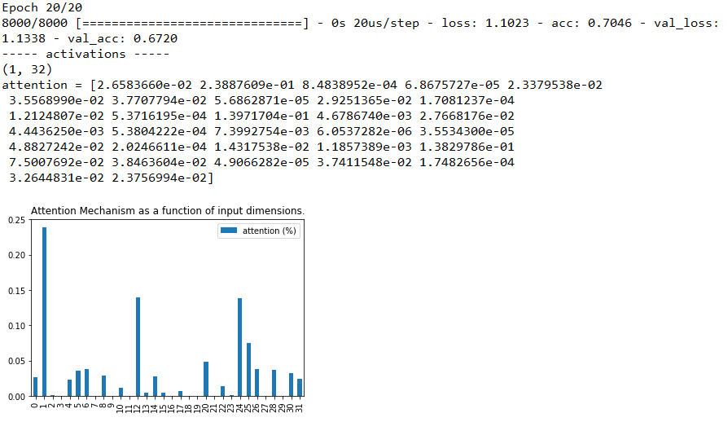Click the value 1.3829786e-01

coord(467,147)
